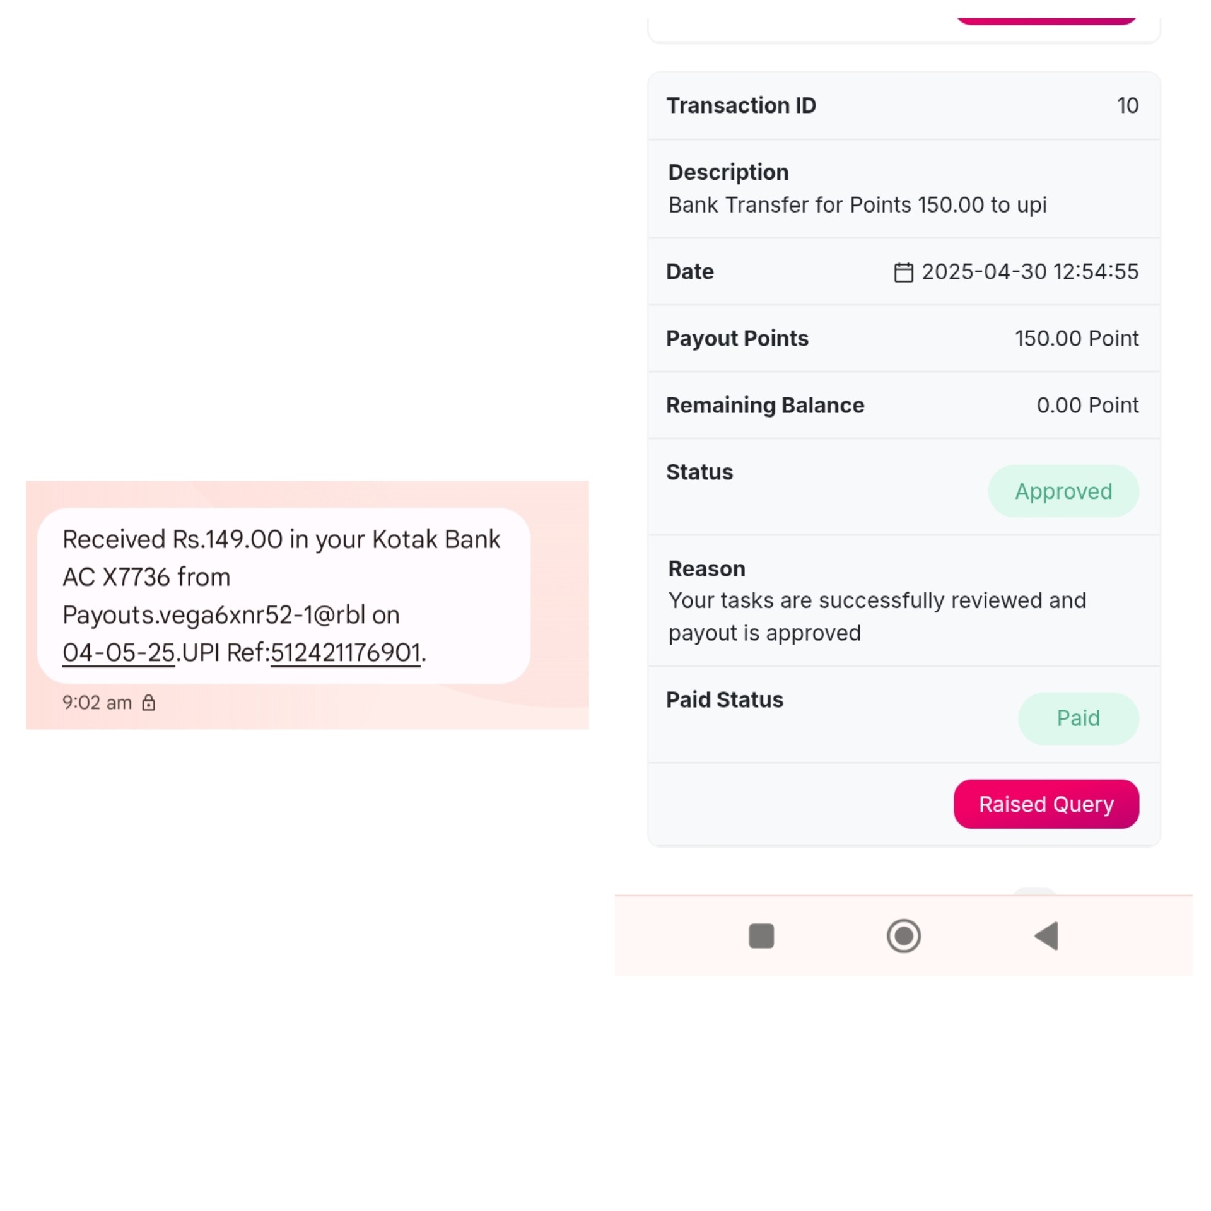This screenshot has height=1211, width=1211.
Task: Tap the lock icon next to 9:02 am
Action: tap(148, 702)
